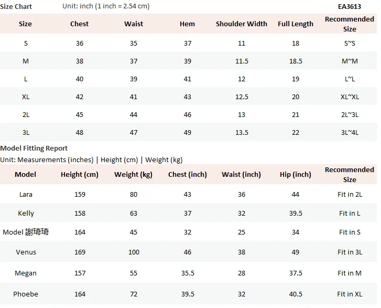This screenshot has width=381, height=308.
Task: Select recommended size 3L~4L cell
Action: click(350, 133)
